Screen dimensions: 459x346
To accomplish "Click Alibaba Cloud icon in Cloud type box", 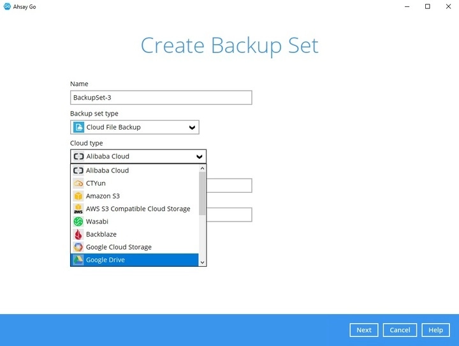I will point(78,156).
